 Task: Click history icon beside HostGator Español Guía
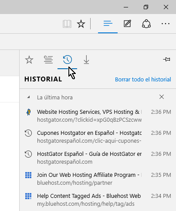(28, 154)
